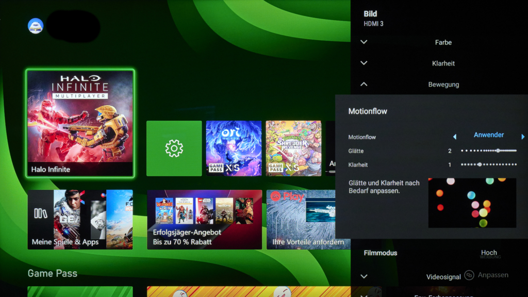
Task: Expand the Farbe section chevron
Action: point(364,42)
